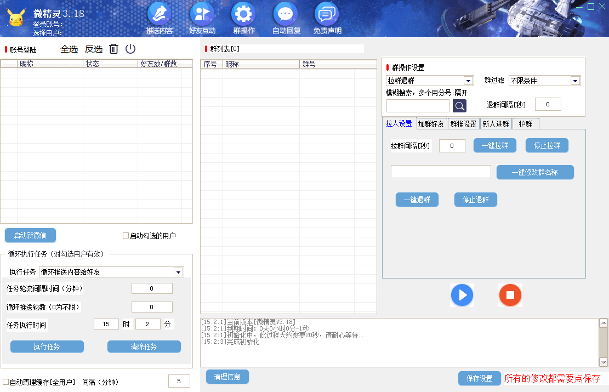Screen dimensions: 609x392
Task: Click the 保存设置 button
Action: pos(479,378)
